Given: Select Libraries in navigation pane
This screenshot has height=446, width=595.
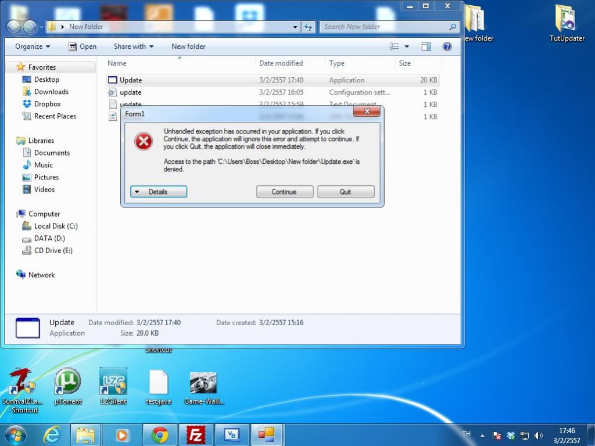Looking at the screenshot, I should pos(41,141).
